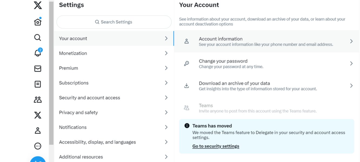Open More circle ellipsis icon
Image resolution: width=360 pixels, height=162 pixels.
(38, 146)
